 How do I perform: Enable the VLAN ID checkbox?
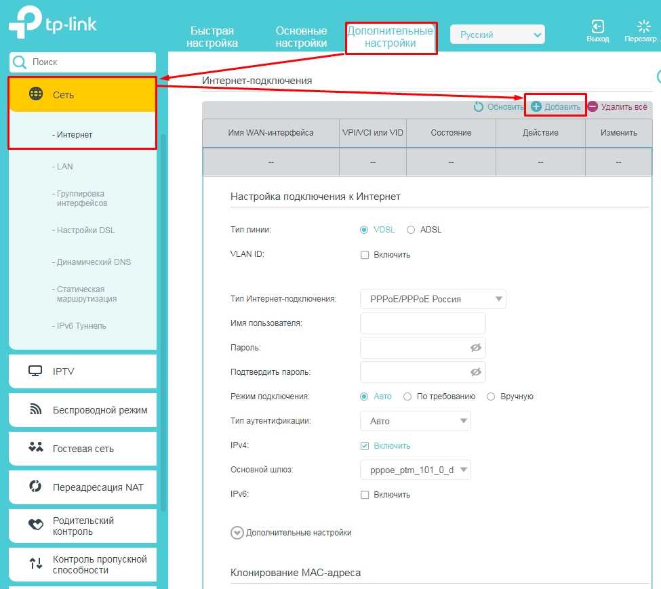pos(365,255)
